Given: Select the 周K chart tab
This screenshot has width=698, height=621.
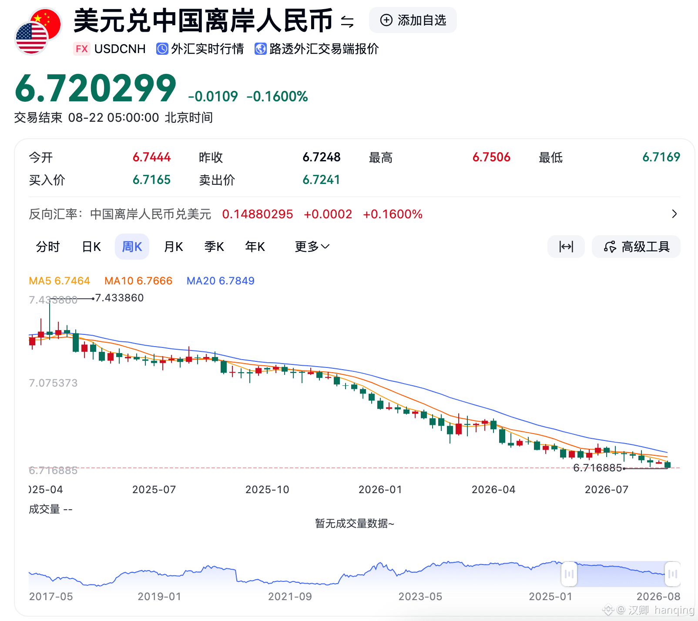Looking at the screenshot, I should (132, 247).
